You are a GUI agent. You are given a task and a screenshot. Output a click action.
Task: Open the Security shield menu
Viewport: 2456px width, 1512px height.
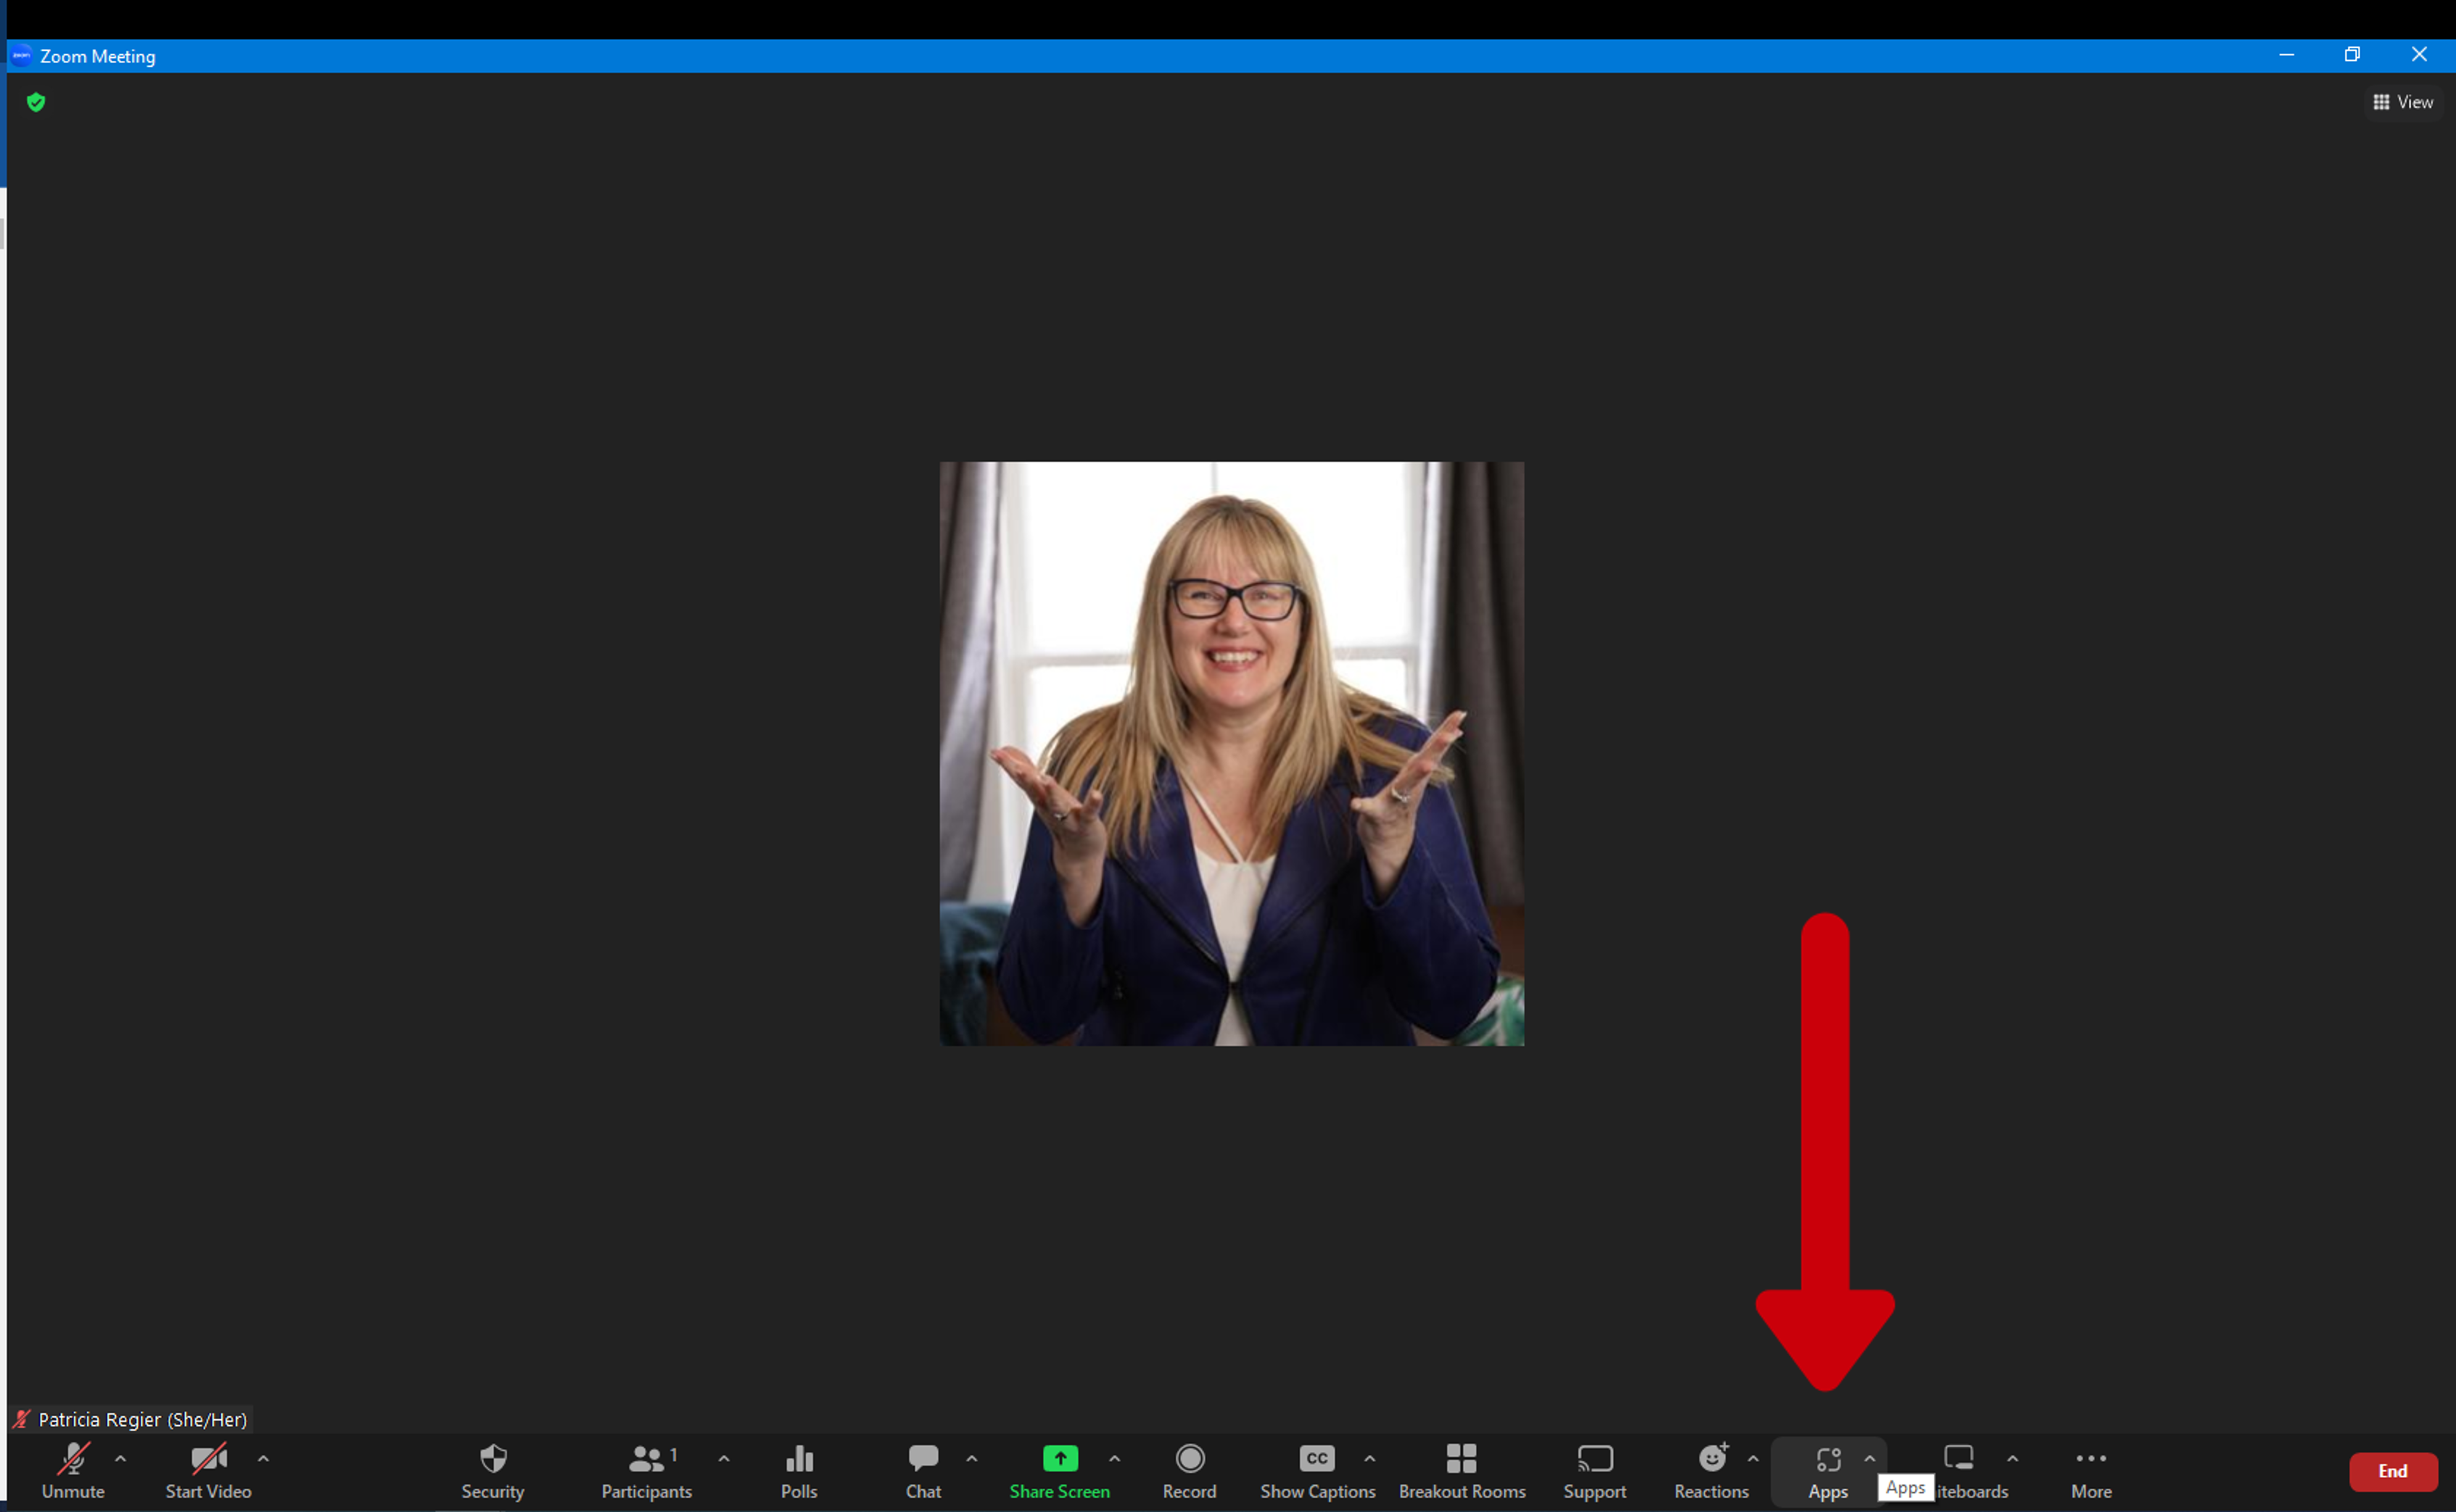(493, 1471)
